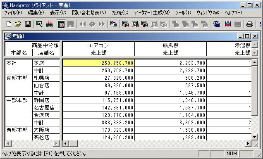This screenshot has width=263, height=159.
Task: Select the 仙台店 row label
Action: (x=46, y=85)
